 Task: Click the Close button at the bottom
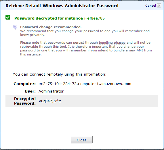pos(82,140)
